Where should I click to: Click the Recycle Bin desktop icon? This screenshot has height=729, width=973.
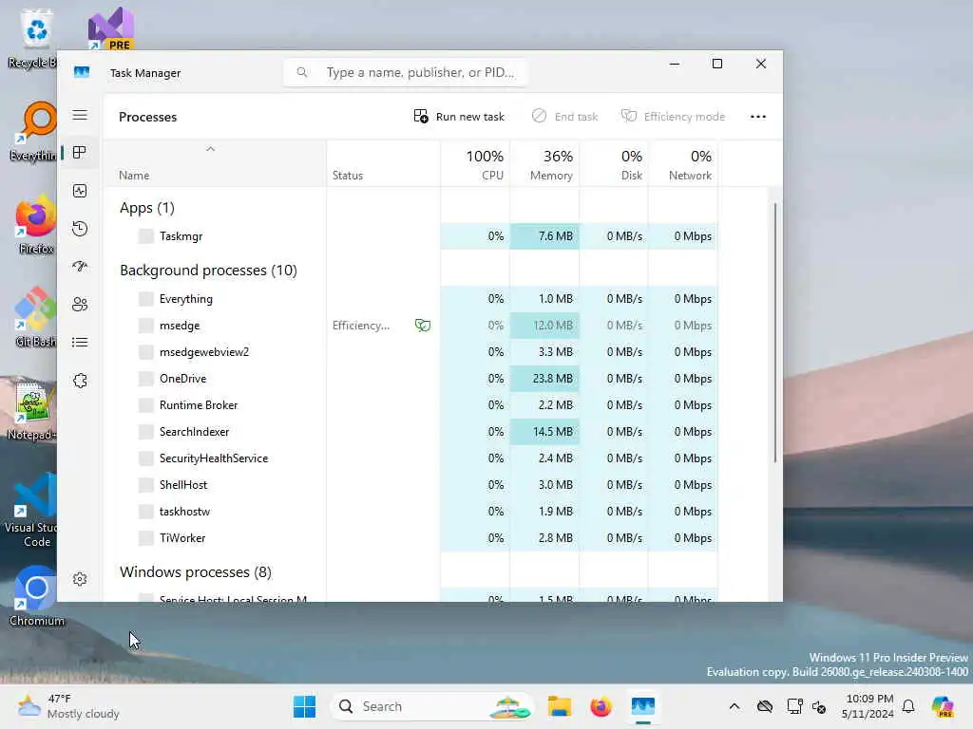[x=35, y=38]
